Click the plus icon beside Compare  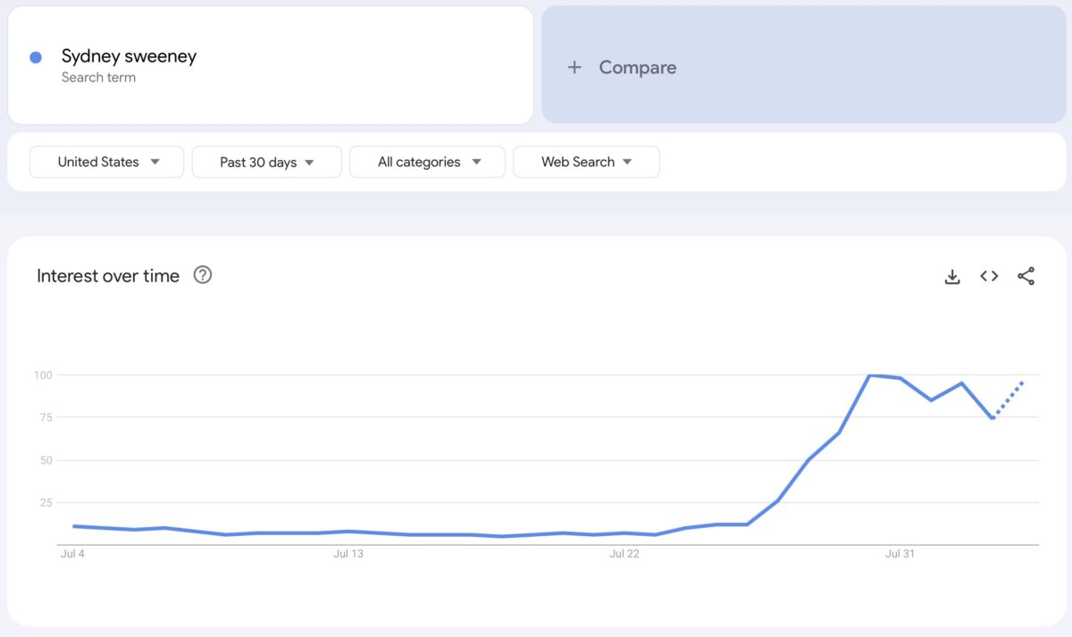[574, 67]
